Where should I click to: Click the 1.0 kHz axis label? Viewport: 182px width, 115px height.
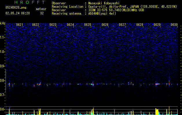3,52
